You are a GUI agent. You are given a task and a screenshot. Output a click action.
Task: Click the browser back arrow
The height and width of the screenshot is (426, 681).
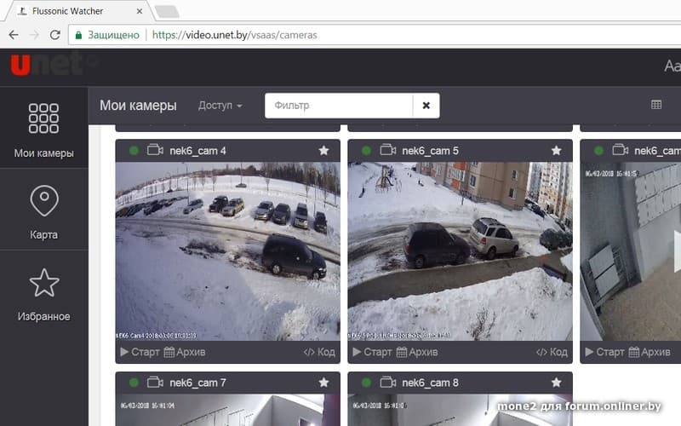[14, 35]
